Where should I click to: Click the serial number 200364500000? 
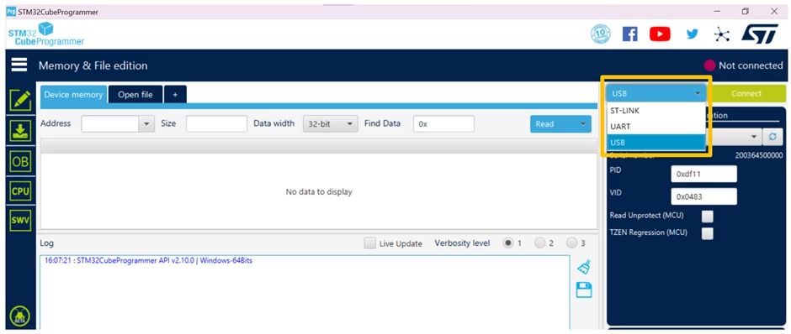[x=759, y=155]
